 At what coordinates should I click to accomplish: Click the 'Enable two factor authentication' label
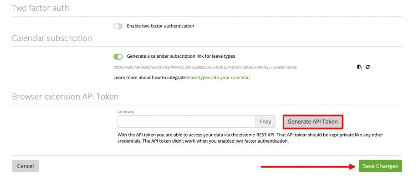coord(160,26)
